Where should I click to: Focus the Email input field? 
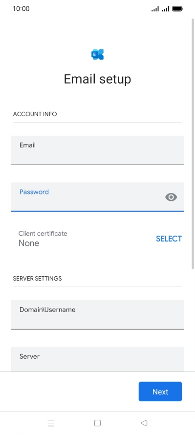(x=97, y=150)
